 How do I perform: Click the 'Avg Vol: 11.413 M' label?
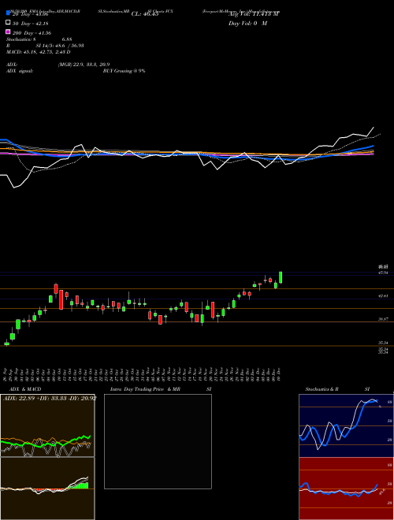[254, 14]
